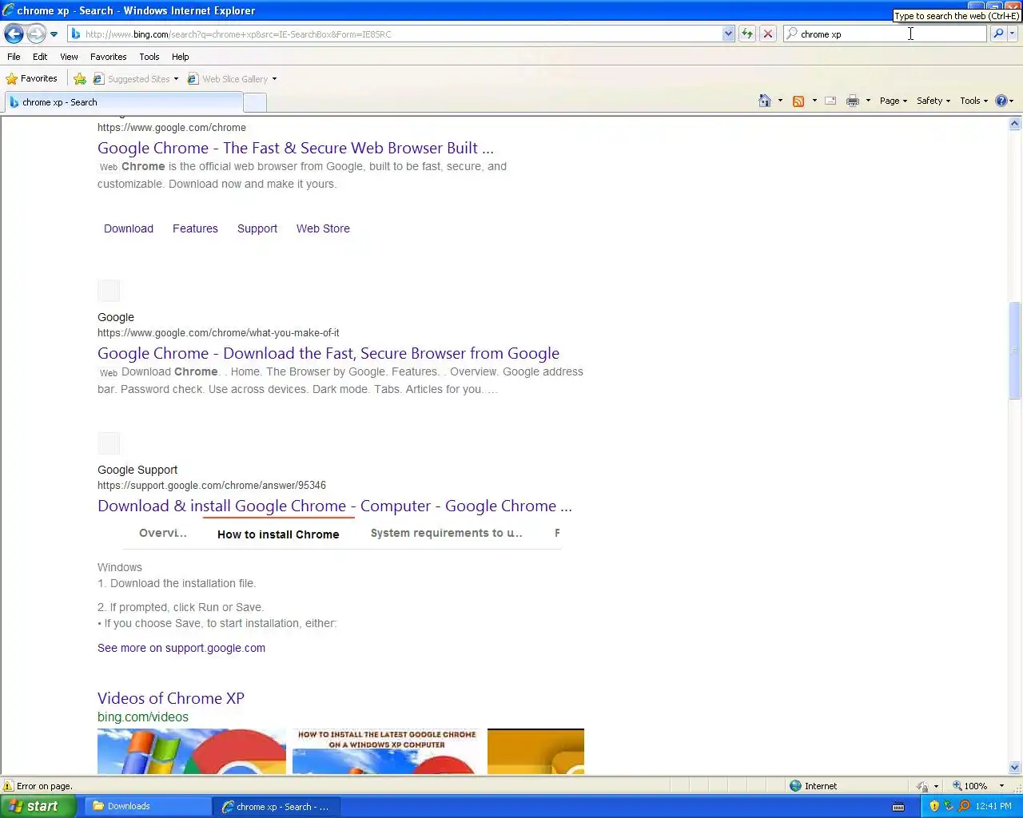Open the Page command menu

click(x=894, y=101)
